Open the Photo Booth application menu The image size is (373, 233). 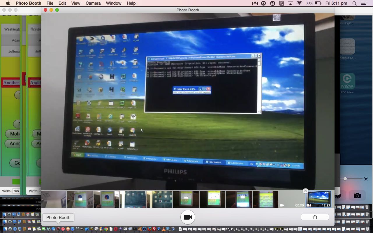point(28,3)
